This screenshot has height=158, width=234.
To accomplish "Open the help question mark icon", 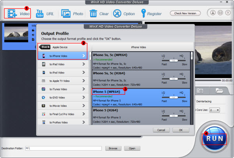I will tap(228, 13).
